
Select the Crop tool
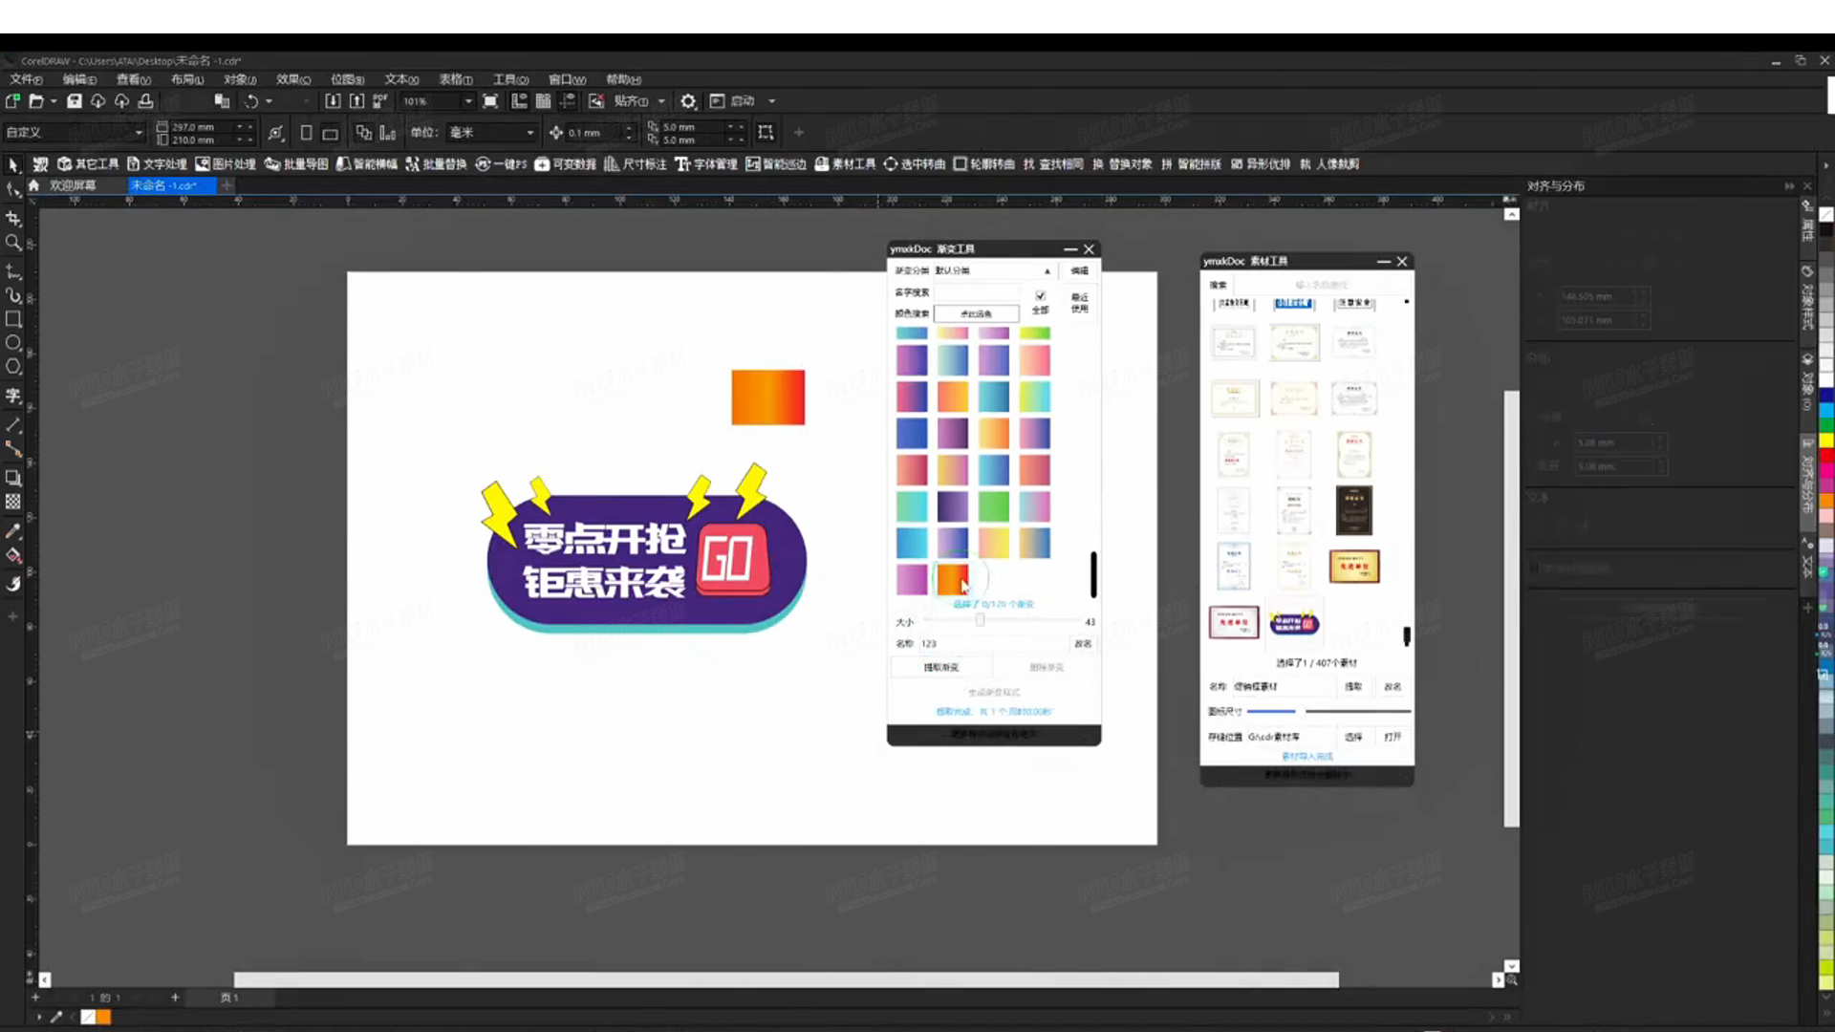pos(13,219)
